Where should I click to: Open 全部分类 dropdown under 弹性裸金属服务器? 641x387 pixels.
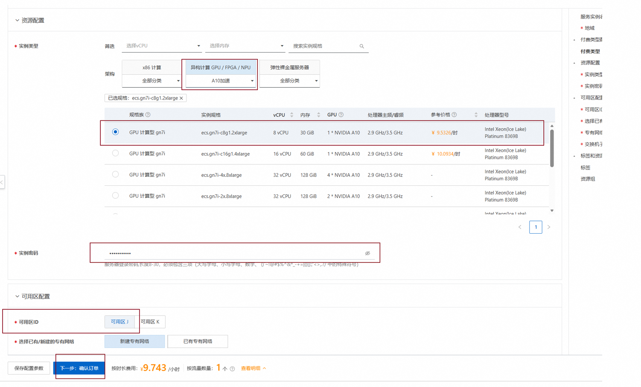click(x=290, y=81)
